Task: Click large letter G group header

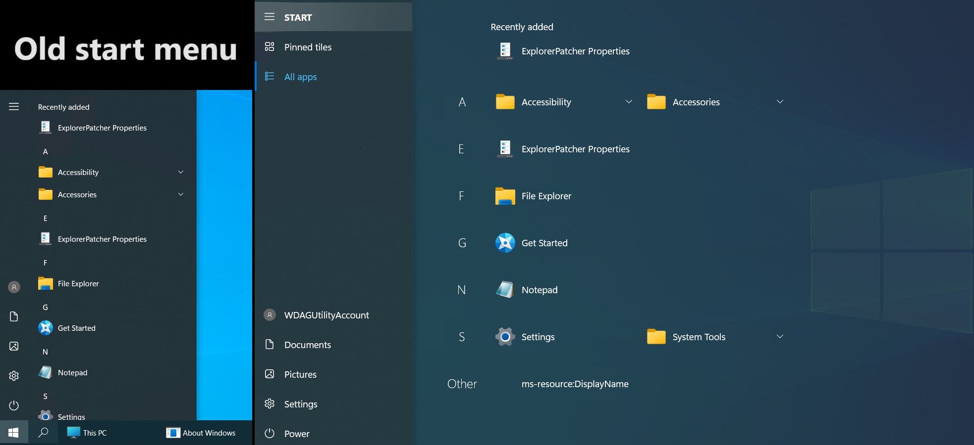Action: [462, 243]
